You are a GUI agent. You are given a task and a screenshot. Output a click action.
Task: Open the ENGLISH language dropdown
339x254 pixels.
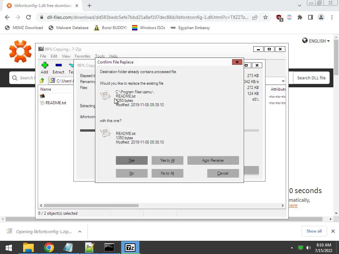[316, 41]
